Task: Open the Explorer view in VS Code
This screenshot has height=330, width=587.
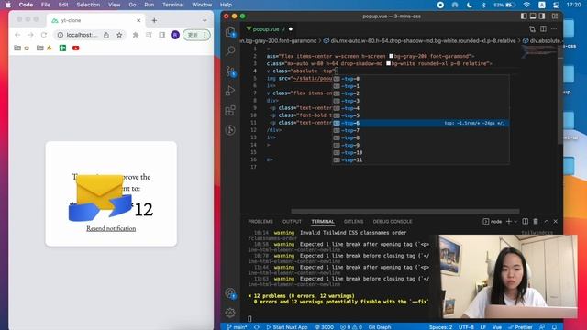Action: [230, 32]
